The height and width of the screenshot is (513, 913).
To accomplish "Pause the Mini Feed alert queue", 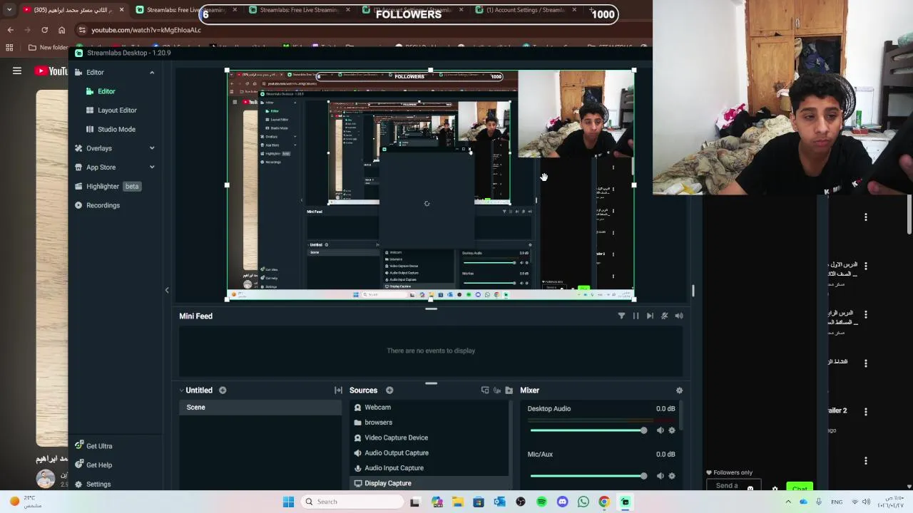I will pos(636,316).
